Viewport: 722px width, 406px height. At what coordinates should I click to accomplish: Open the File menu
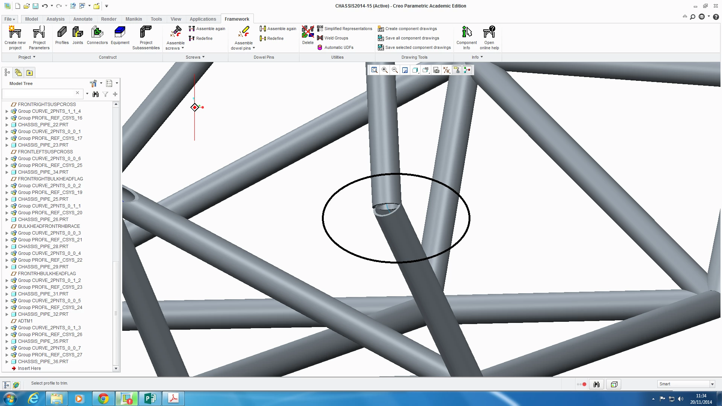click(x=10, y=19)
